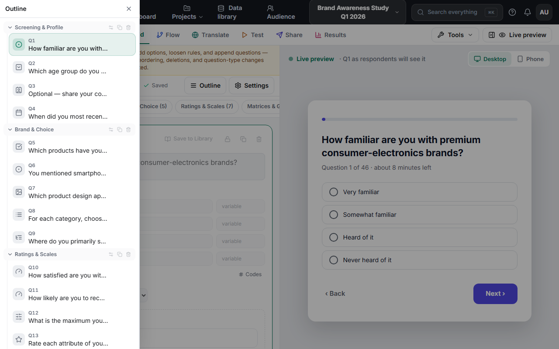559x349 pixels.
Task: Go to Audience in top navigation
Action: pyautogui.click(x=281, y=12)
